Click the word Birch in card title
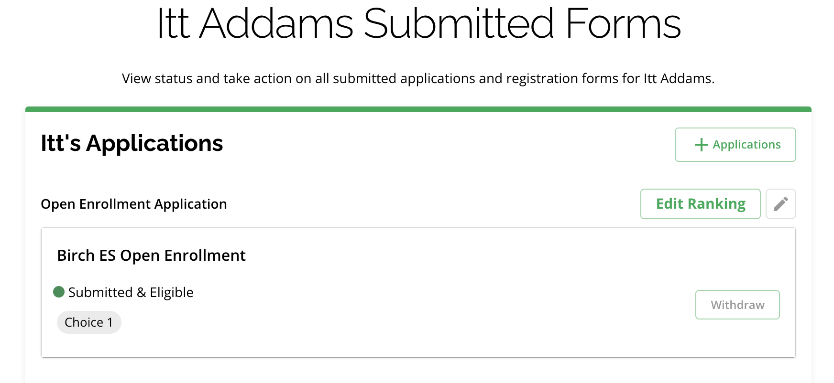The width and height of the screenshot is (834, 383). point(76,255)
